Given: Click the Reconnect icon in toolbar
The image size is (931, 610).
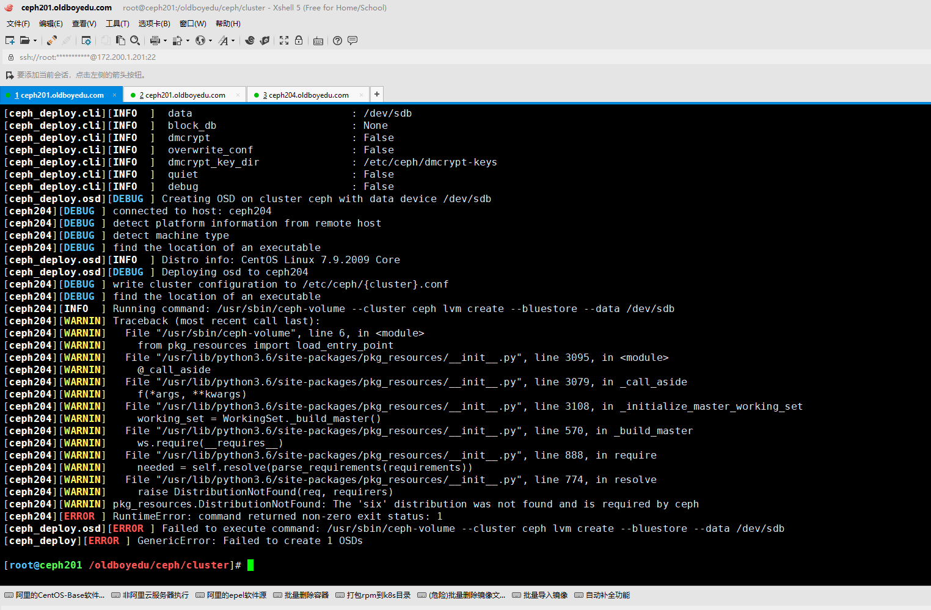Looking at the screenshot, I should tap(52, 40).
